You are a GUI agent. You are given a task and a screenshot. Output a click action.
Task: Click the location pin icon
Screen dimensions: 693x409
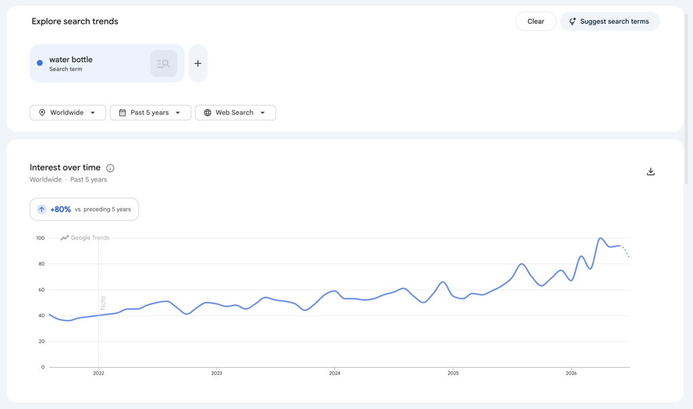click(x=42, y=113)
